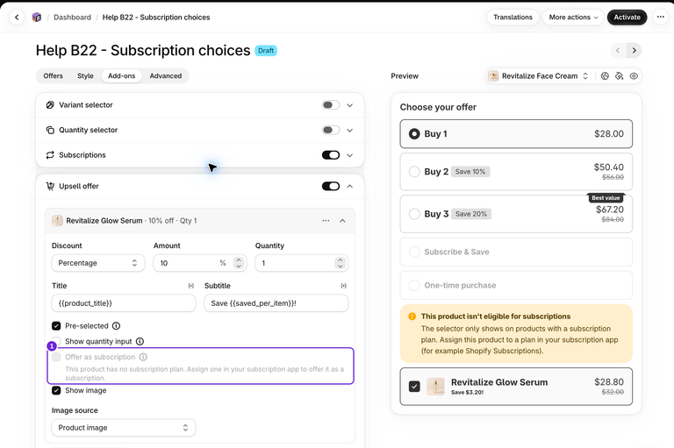Open the More actions dropdown
This screenshot has height=448, width=674.
coord(573,18)
